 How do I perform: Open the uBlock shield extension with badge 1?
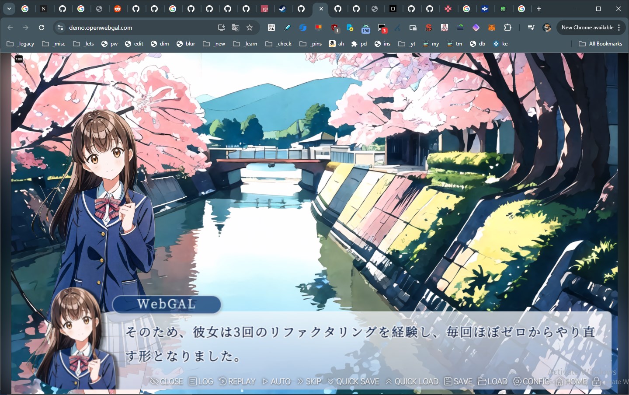[335, 28]
